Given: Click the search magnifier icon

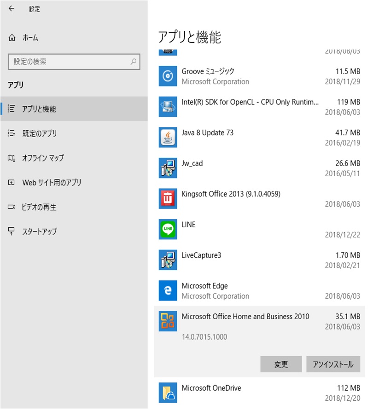Looking at the screenshot, I should pos(134,62).
